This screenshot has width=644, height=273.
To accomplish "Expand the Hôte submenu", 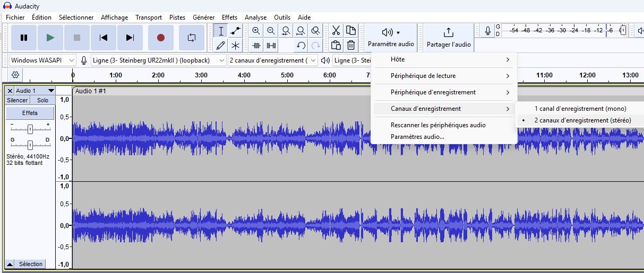I will point(444,59).
